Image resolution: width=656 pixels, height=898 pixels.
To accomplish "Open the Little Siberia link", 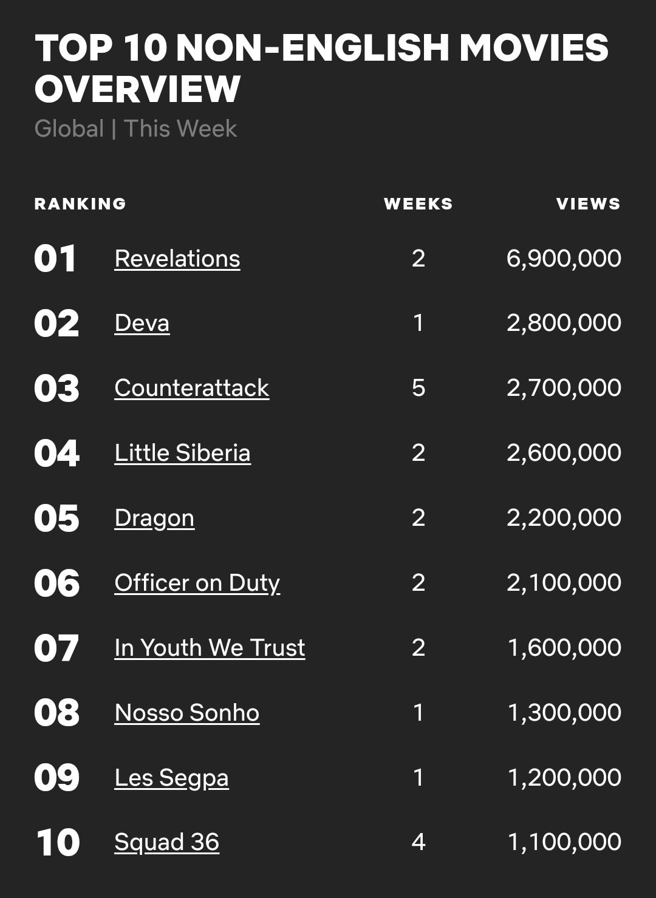I will pyautogui.click(x=183, y=453).
